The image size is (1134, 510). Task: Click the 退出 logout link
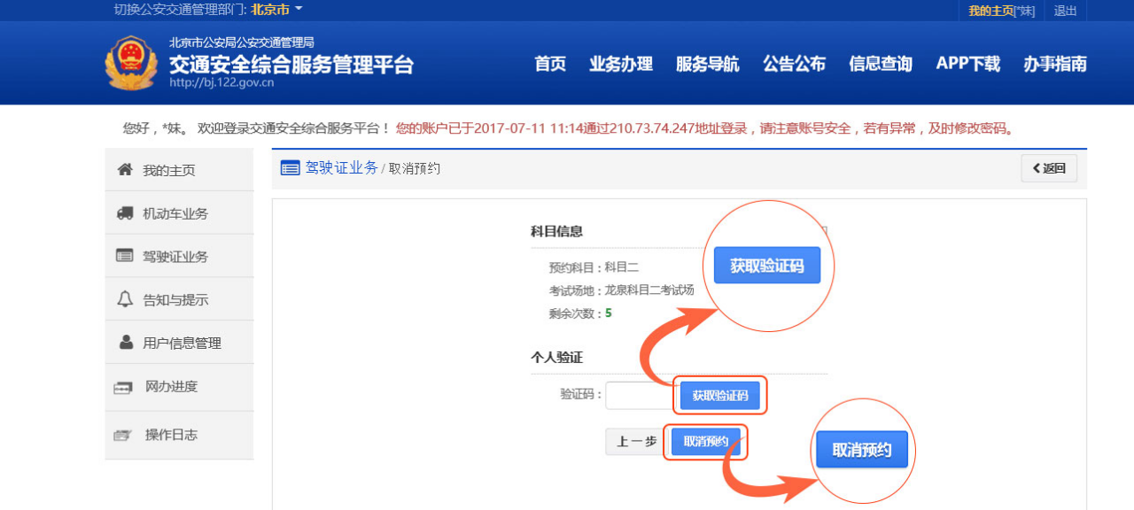pos(1065,11)
